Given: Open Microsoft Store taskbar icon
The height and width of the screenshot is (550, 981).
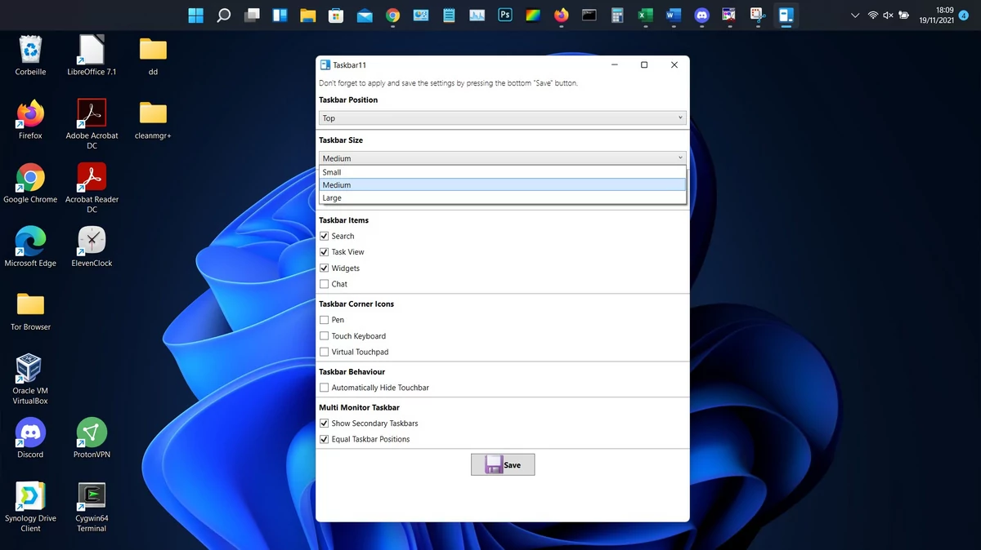Looking at the screenshot, I should (x=336, y=15).
